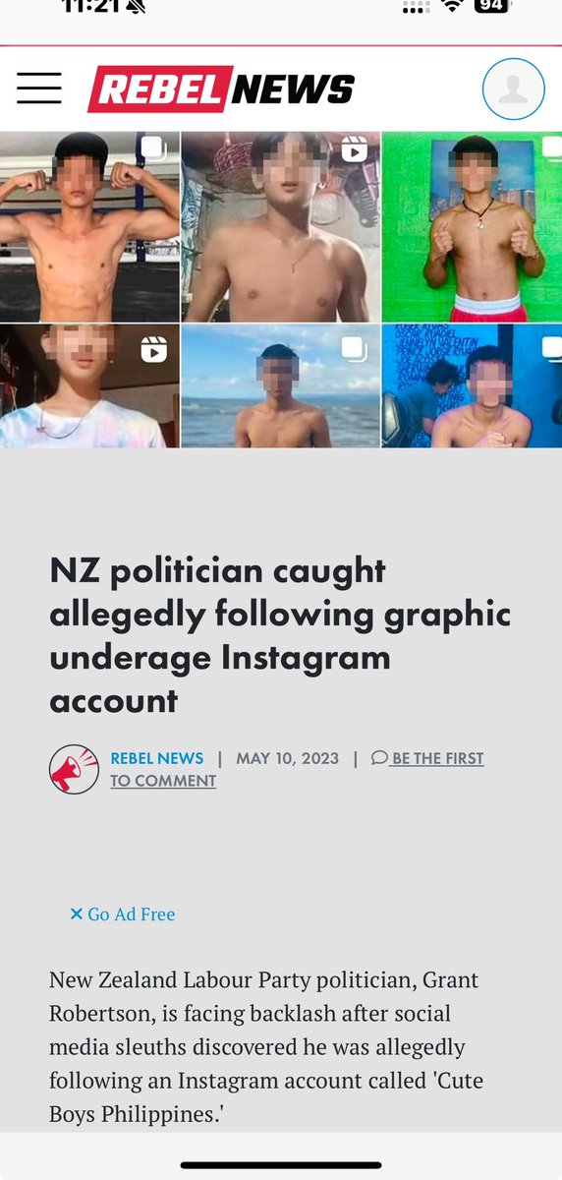Screen dimensions: 562x1180
Task: Open the beach photo thumbnail
Action: point(281,386)
